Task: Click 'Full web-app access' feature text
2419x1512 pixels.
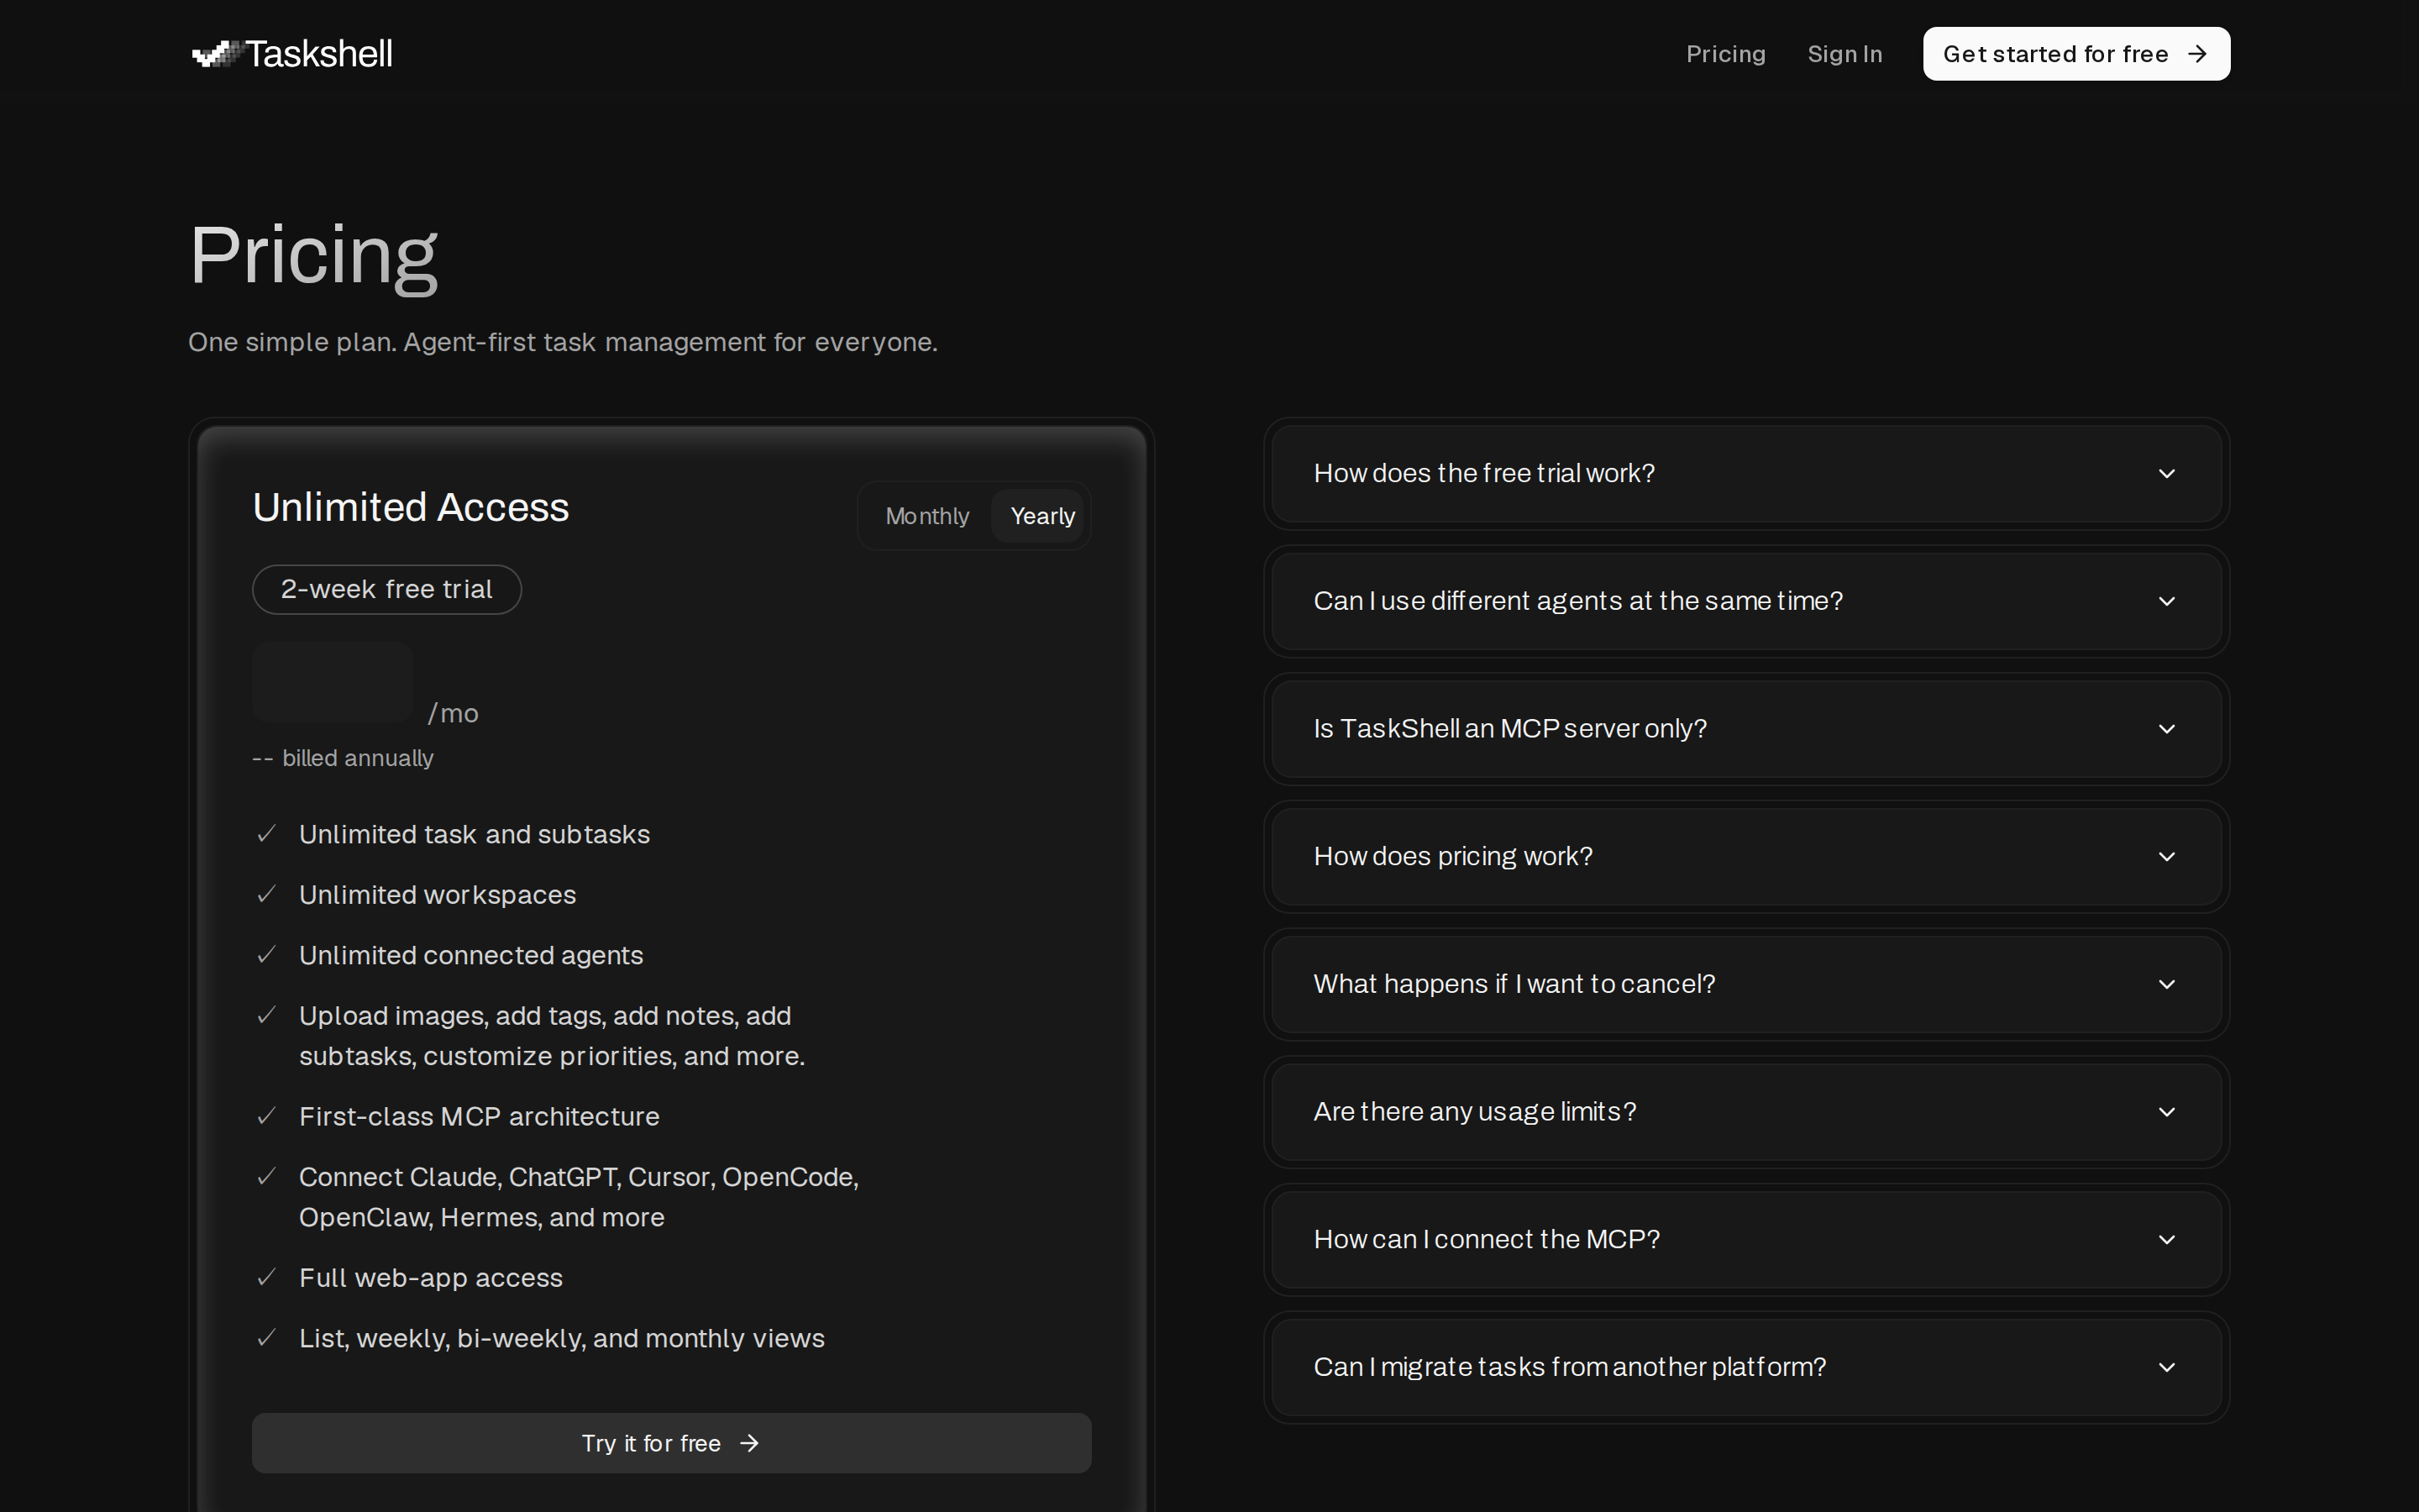Action: click(x=431, y=1278)
